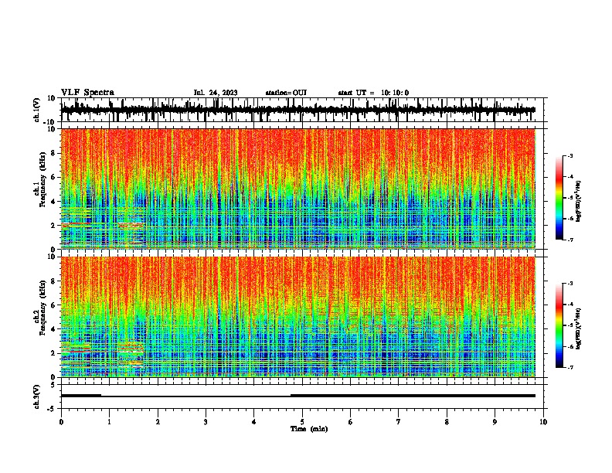This screenshot has width=612, height=473.
Task: Click the "5" tick on ch.3(V) axis
Action: [53, 385]
